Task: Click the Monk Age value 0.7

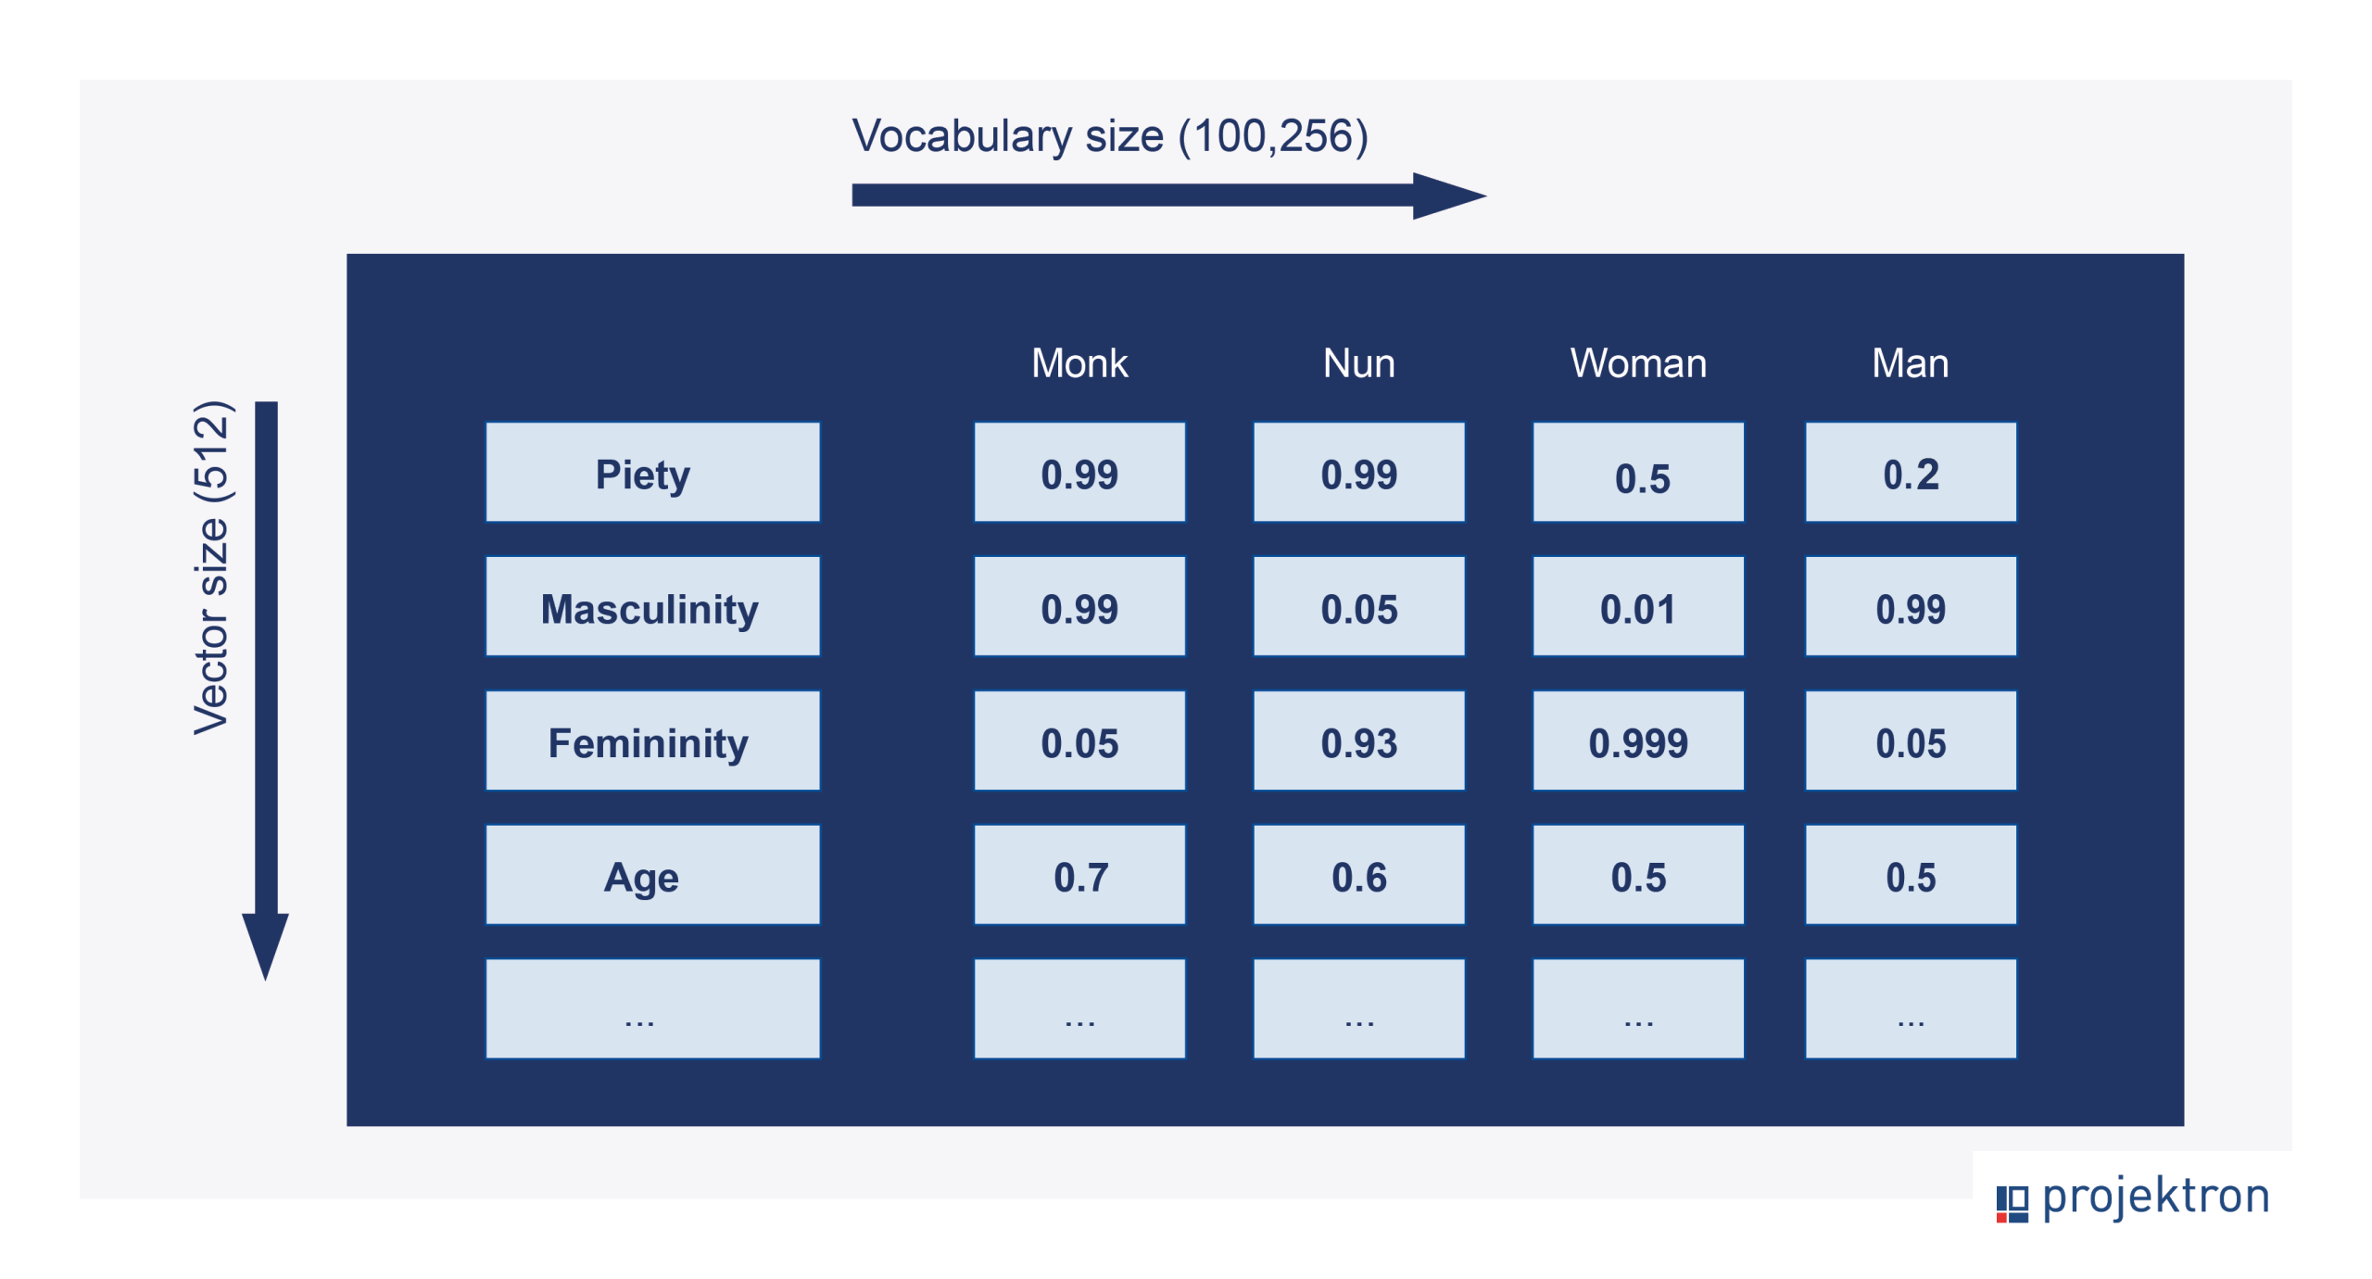Action: (x=1079, y=875)
